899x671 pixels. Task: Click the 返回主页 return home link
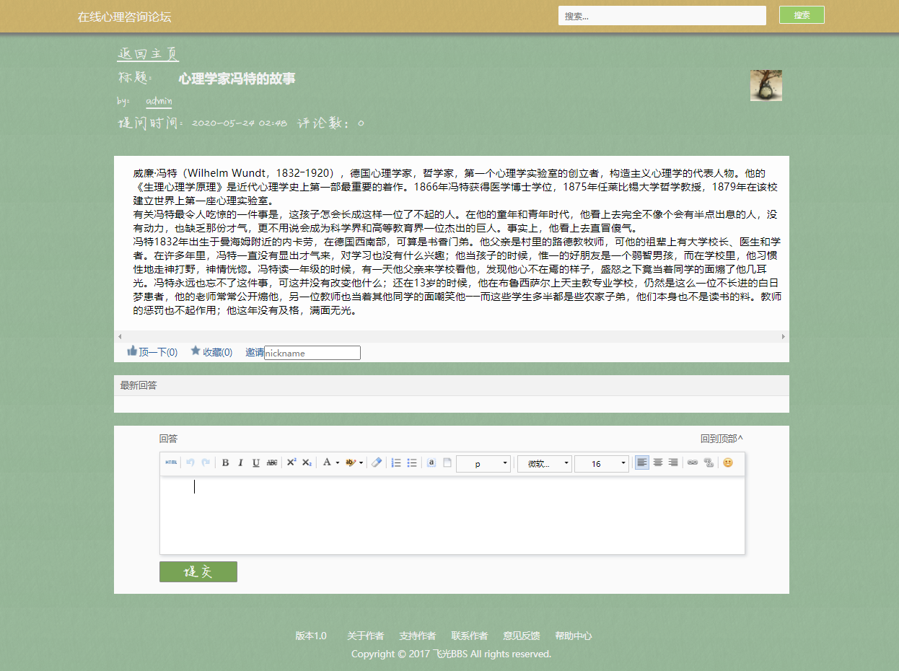tap(147, 53)
